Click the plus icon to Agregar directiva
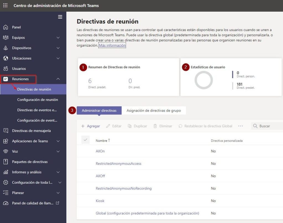 (x=83, y=126)
